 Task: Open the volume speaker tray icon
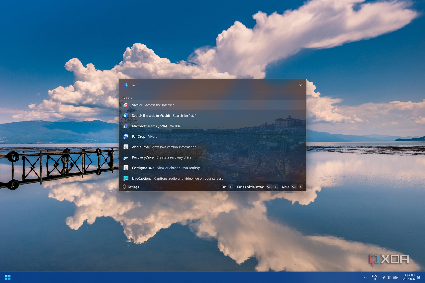point(389,277)
